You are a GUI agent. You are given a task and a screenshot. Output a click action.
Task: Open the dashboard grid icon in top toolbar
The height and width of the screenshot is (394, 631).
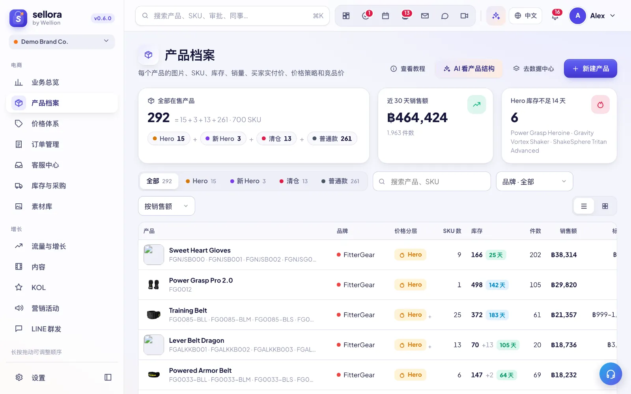pyautogui.click(x=346, y=16)
